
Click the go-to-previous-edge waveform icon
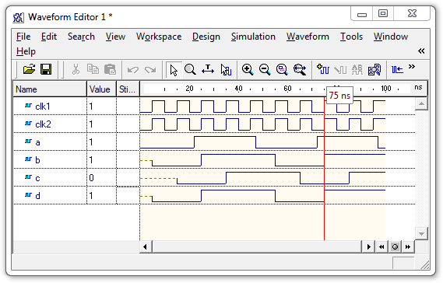point(397,69)
